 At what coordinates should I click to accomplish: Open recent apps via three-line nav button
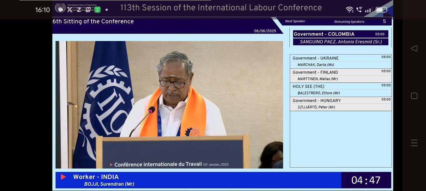pyautogui.click(x=414, y=143)
